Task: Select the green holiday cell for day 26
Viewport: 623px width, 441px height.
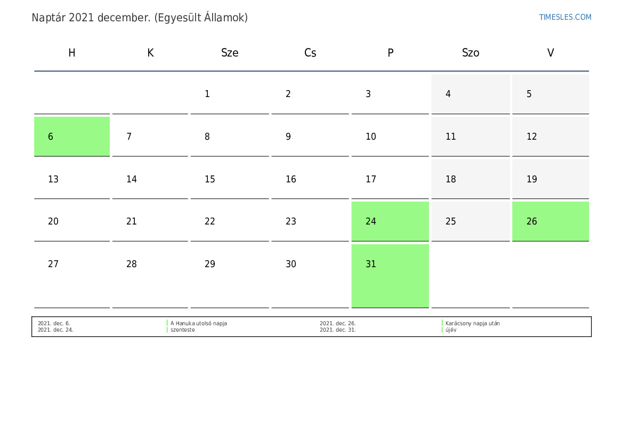Action: [x=551, y=221]
